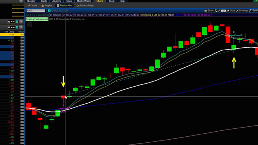Click the lower left-panel arrows icon
The image size is (258, 145).
13,27
